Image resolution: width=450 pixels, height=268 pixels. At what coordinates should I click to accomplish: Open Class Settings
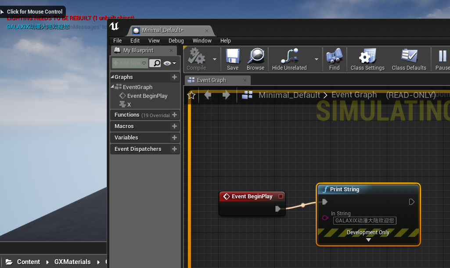[x=367, y=59]
